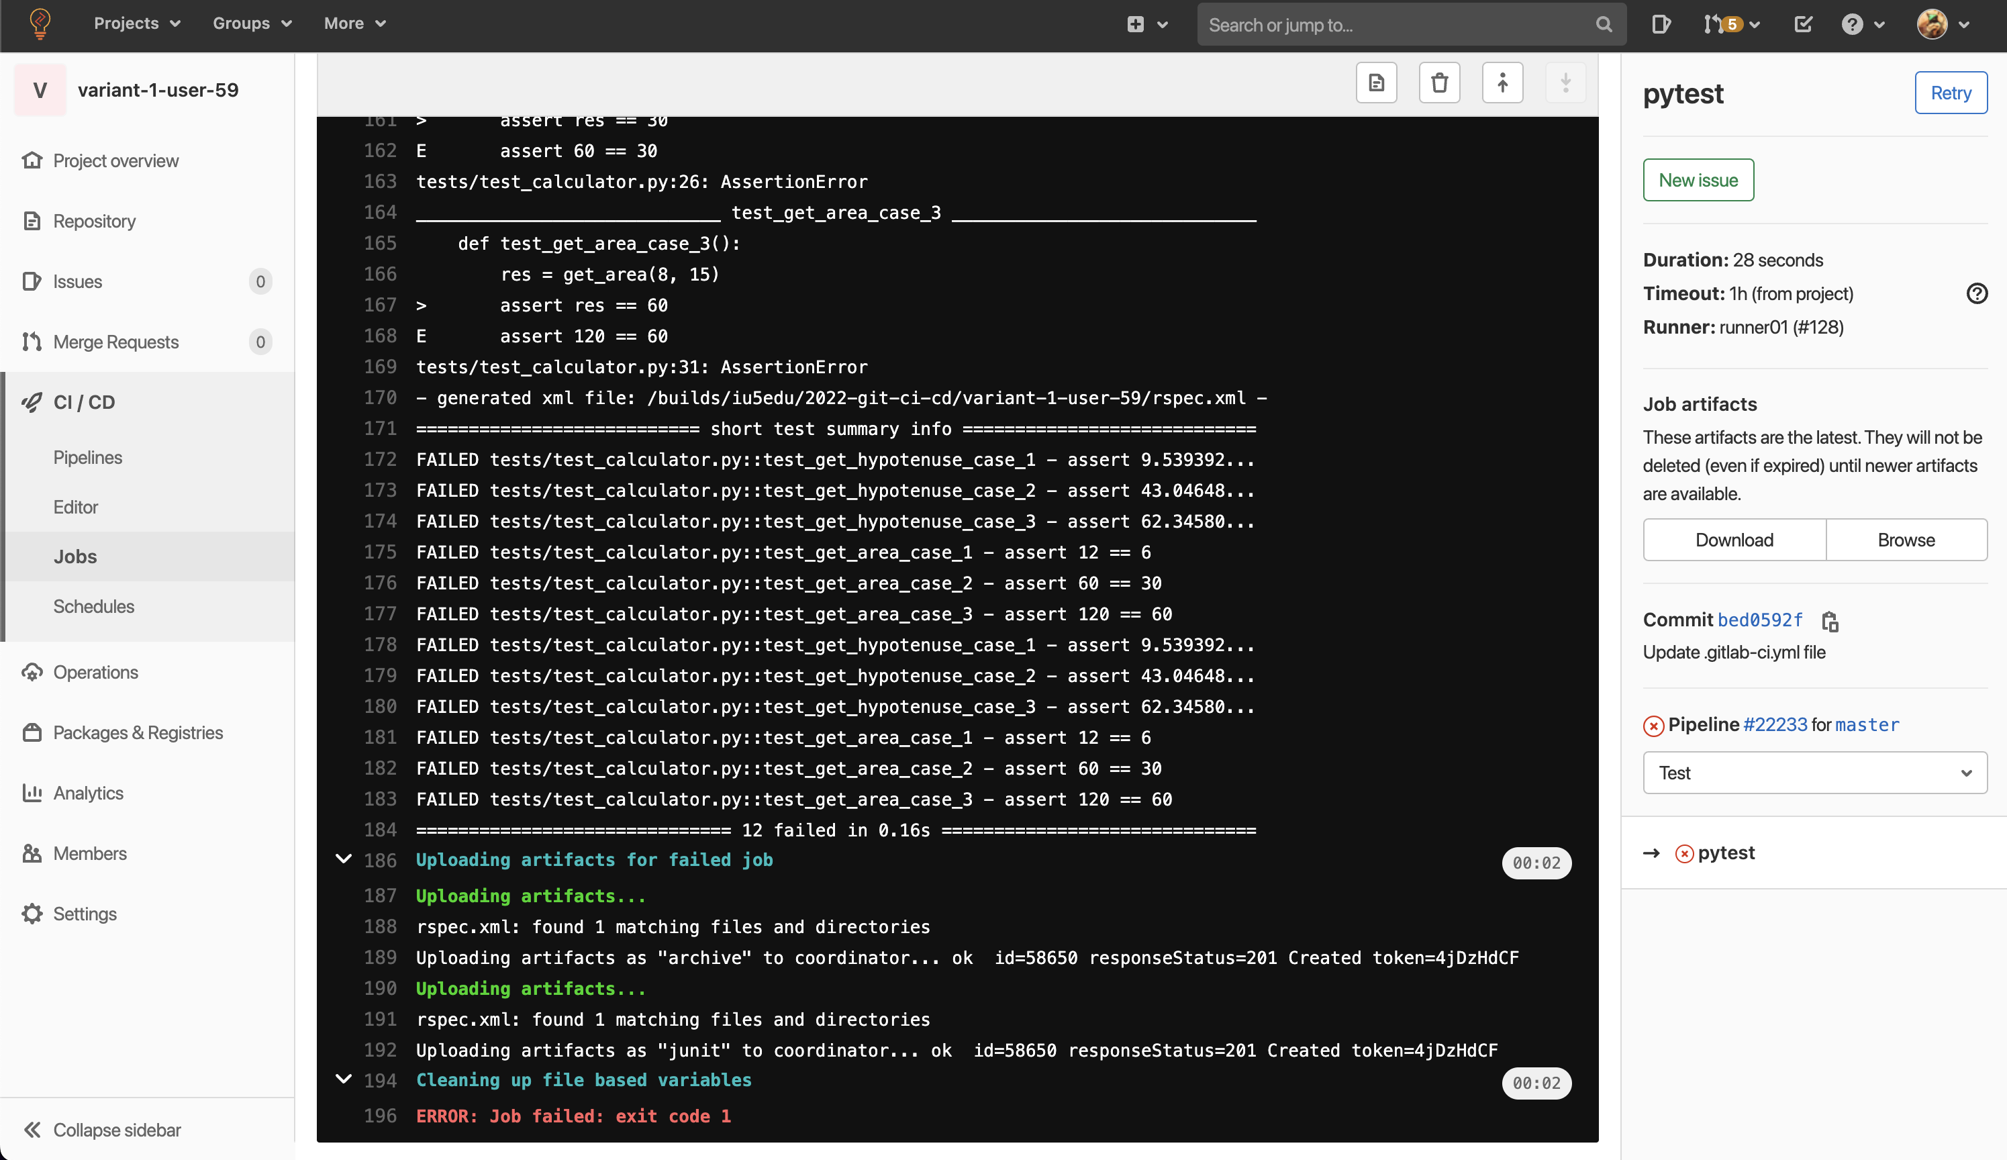Click the GitLab logo in top bar
This screenshot has width=2007, height=1160.
[x=40, y=24]
